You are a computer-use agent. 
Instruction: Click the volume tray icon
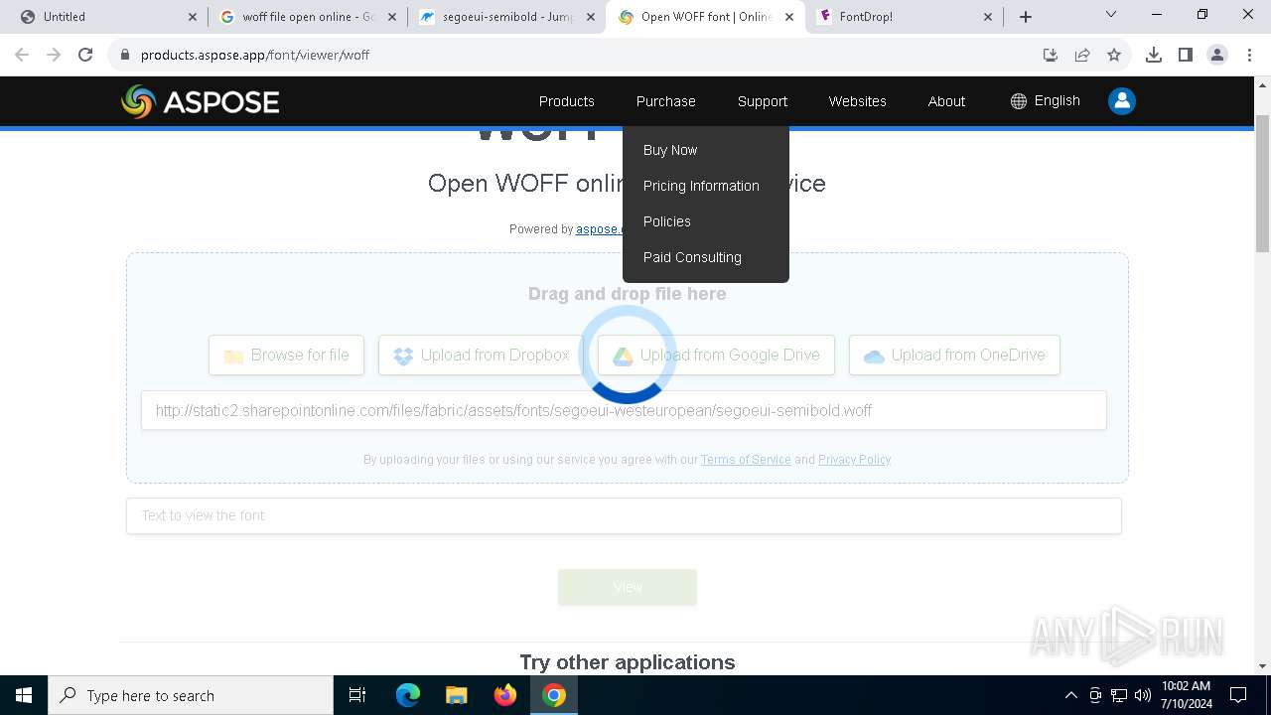pos(1143,695)
